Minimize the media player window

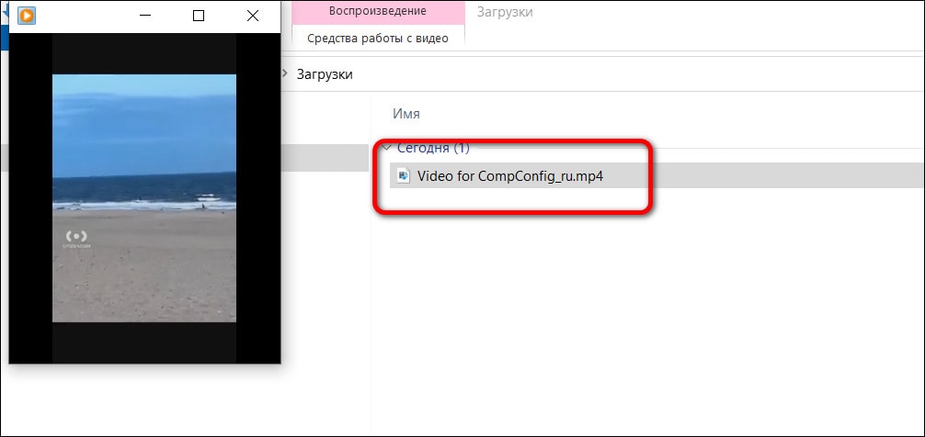pyautogui.click(x=145, y=16)
